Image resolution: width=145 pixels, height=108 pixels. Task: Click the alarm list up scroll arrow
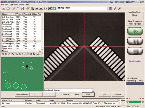(119, 100)
